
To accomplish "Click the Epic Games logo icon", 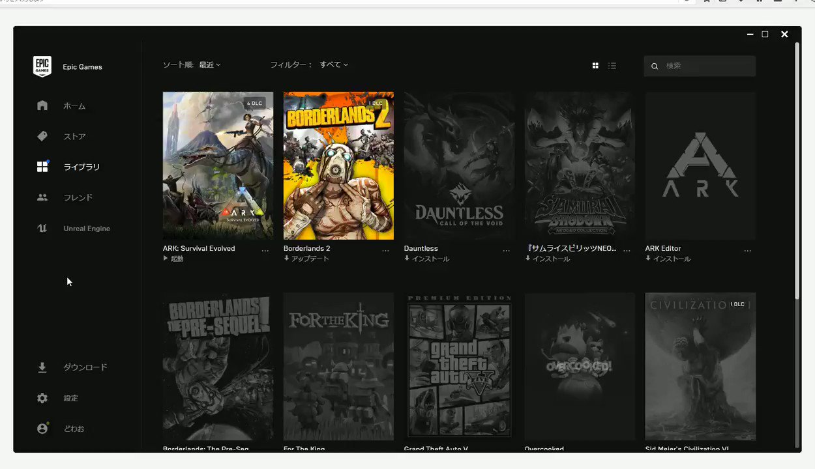I will click(42, 66).
